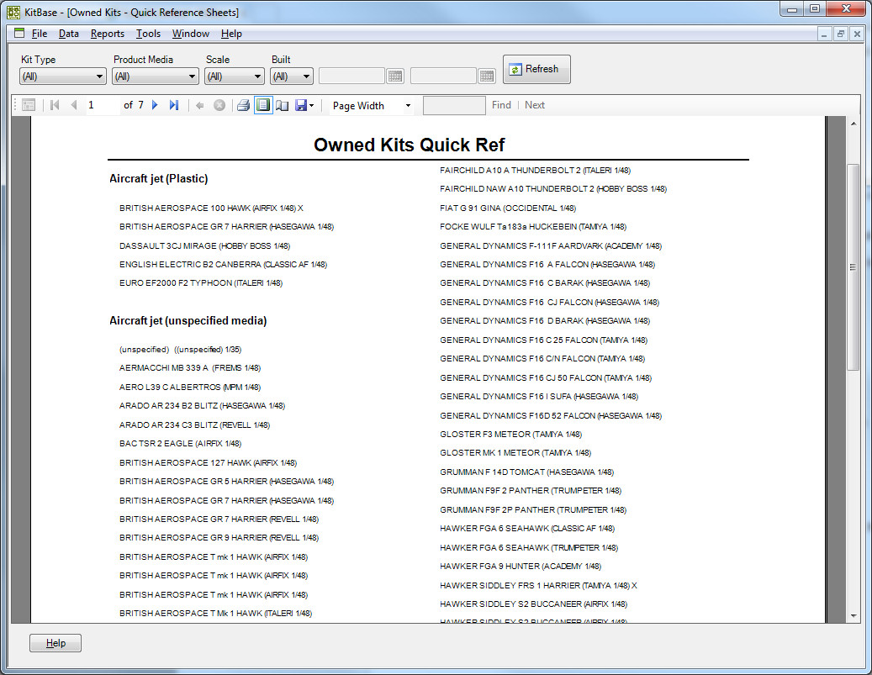Viewport: 872px width, 675px height.
Task: Click the current page number field
Action: pyautogui.click(x=103, y=105)
